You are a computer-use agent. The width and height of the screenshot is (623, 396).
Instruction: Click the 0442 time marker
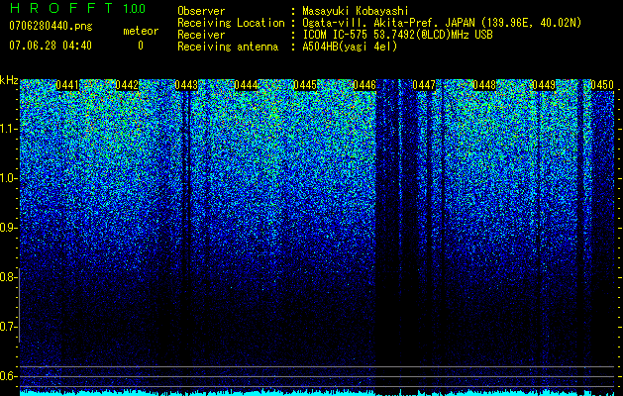point(127,85)
